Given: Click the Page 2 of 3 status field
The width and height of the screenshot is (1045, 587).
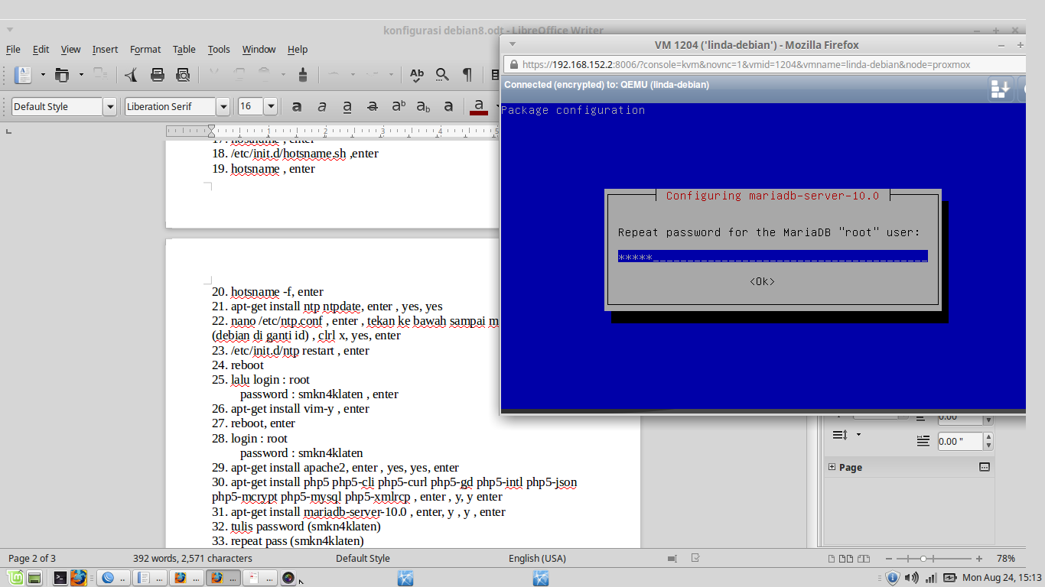Looking at the screenshot, I should click(32, 559).
